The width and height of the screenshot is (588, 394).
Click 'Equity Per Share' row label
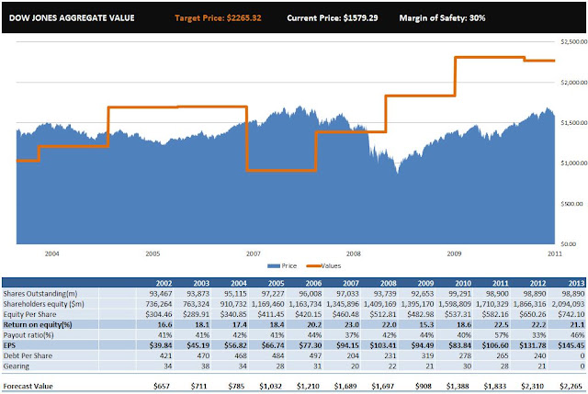[29, 314]
